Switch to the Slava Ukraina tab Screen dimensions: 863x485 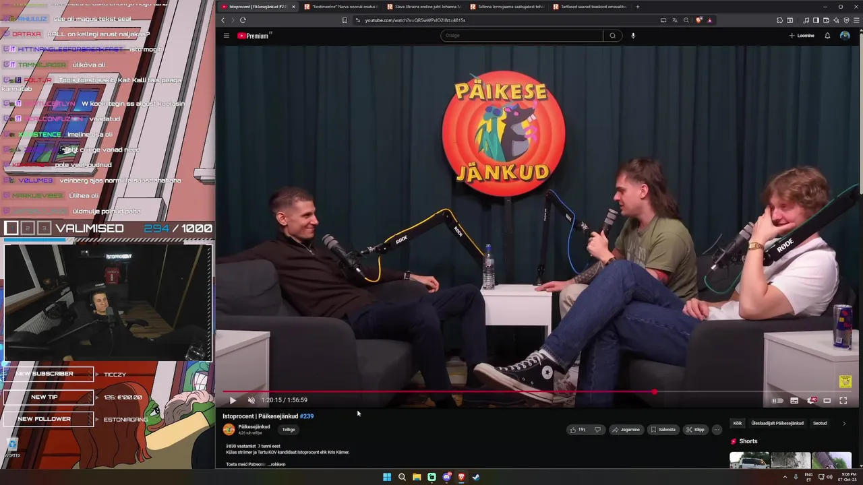click(423, 7)
